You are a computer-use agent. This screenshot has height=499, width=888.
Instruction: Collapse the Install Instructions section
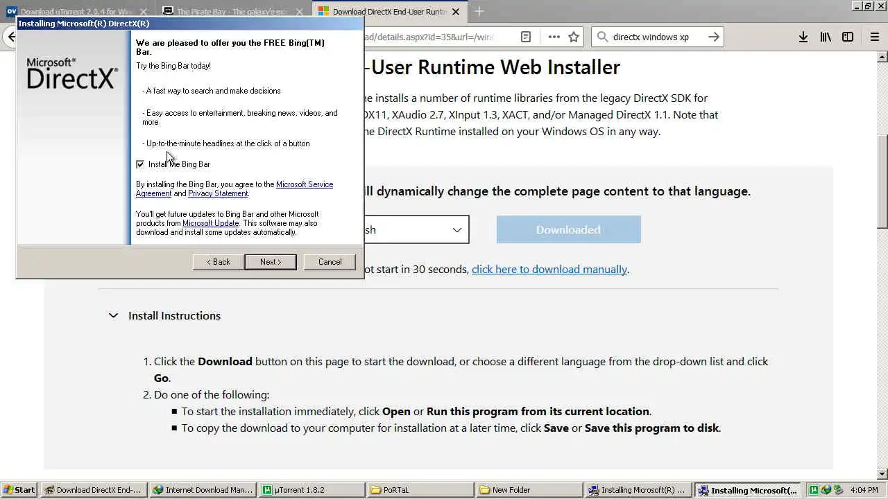click(x=113, y=315)
